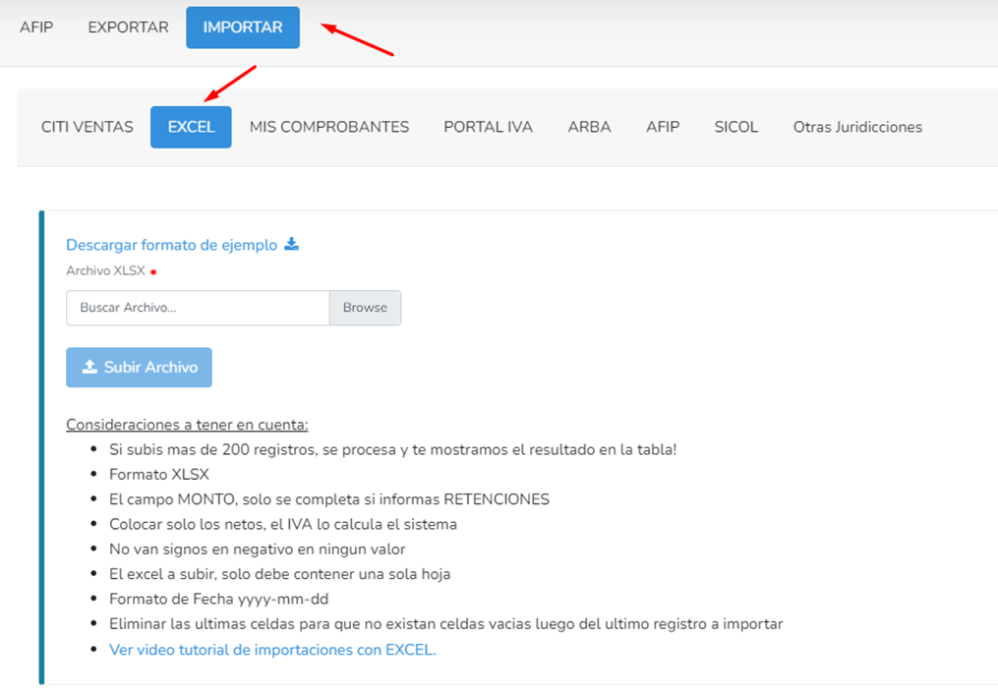The image size is (998, 696).
Task: Open the IMPORTAR top tab
Action: point(243,28)
